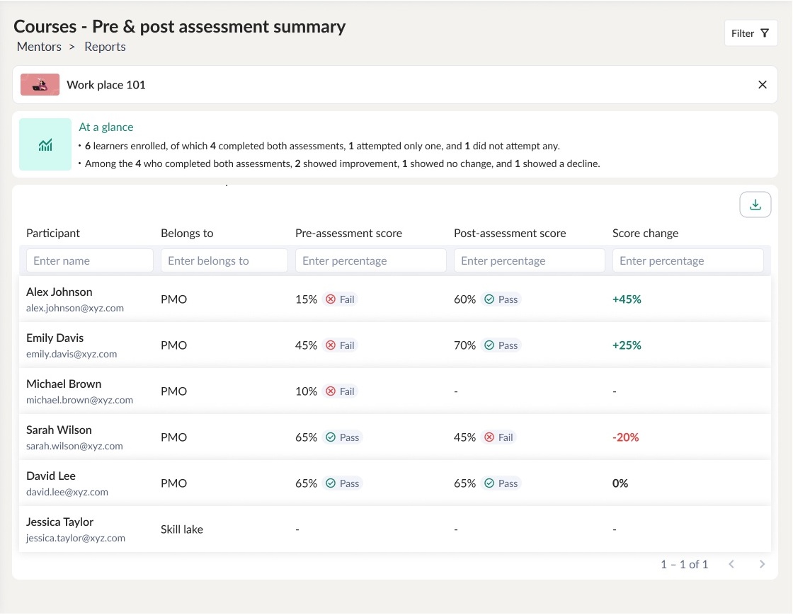The image size is (793, 615).
Task: Click the previous page chevron
Action: click(x=731, y=564)
